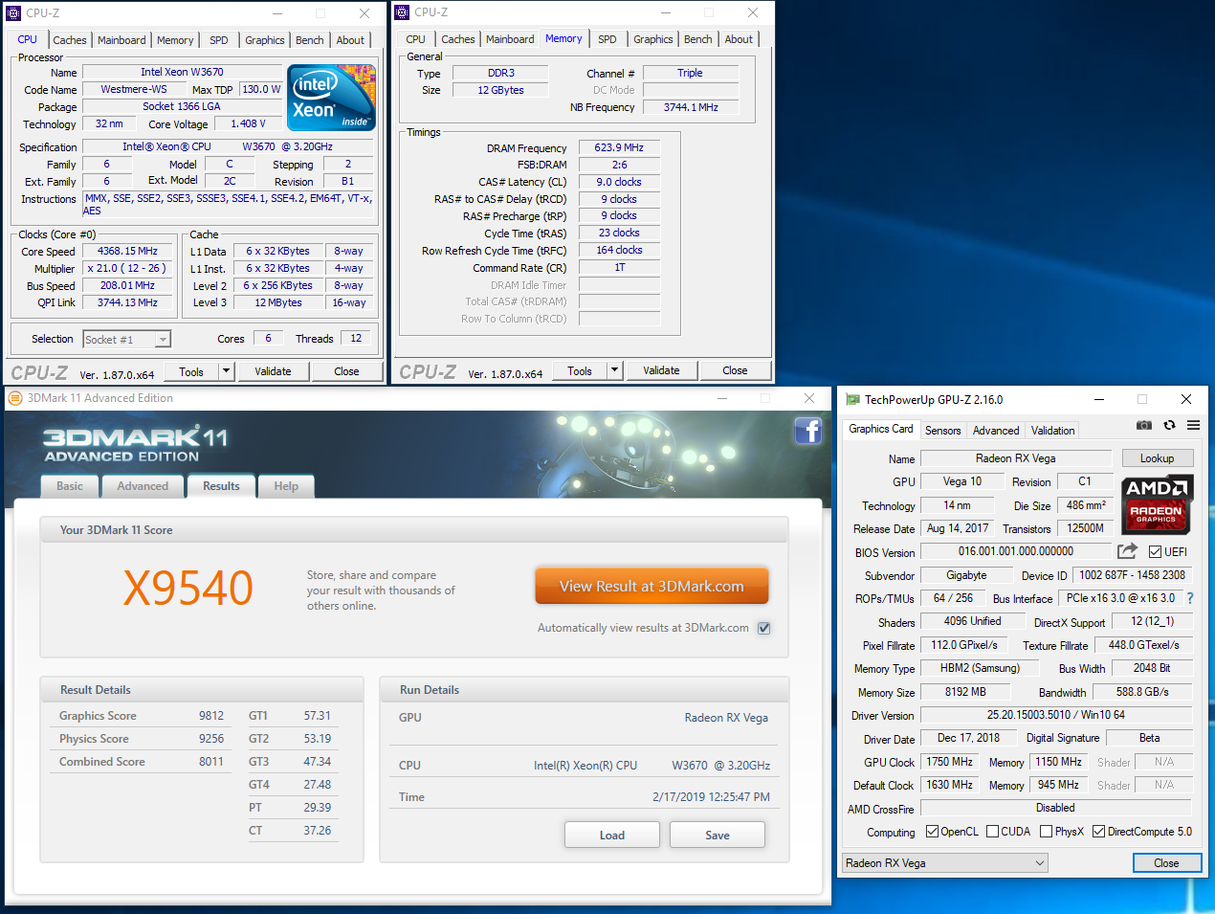This screenshot has height=914, width=1215.
Task: Click the DRAM Frequency 623.9 MHz field
Action: [x=619, y=148]
